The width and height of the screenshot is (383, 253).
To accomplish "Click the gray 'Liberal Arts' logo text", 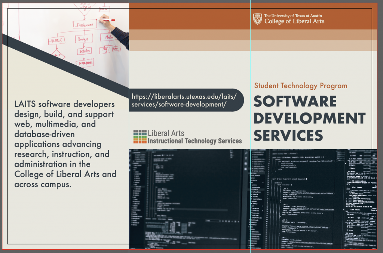I will 166,133.
